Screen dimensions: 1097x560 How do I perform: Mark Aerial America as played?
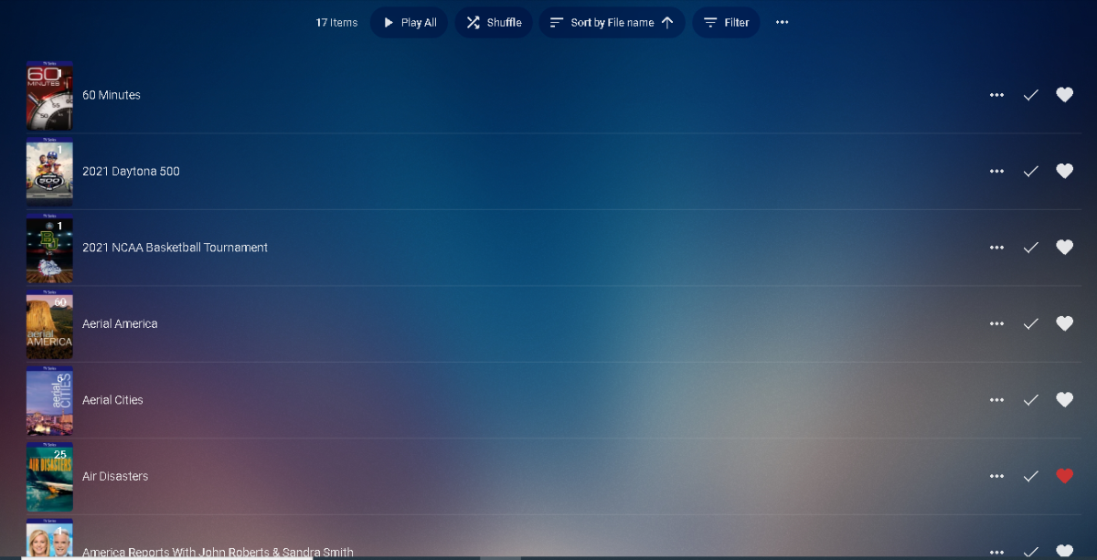coord(1030,323)
